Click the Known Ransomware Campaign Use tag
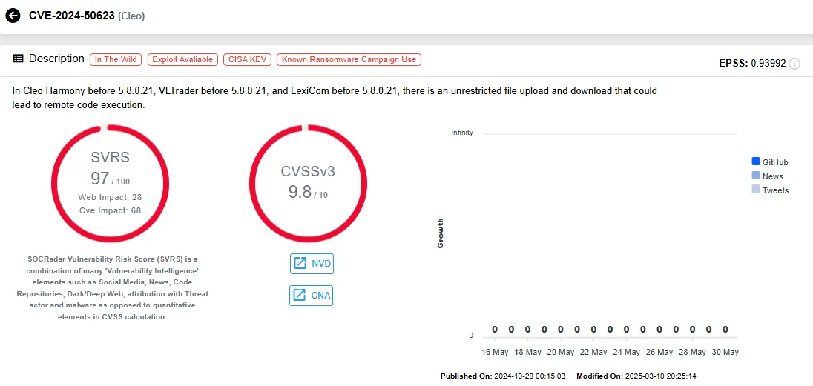This screenshot has height=386, width=813. 349,59
